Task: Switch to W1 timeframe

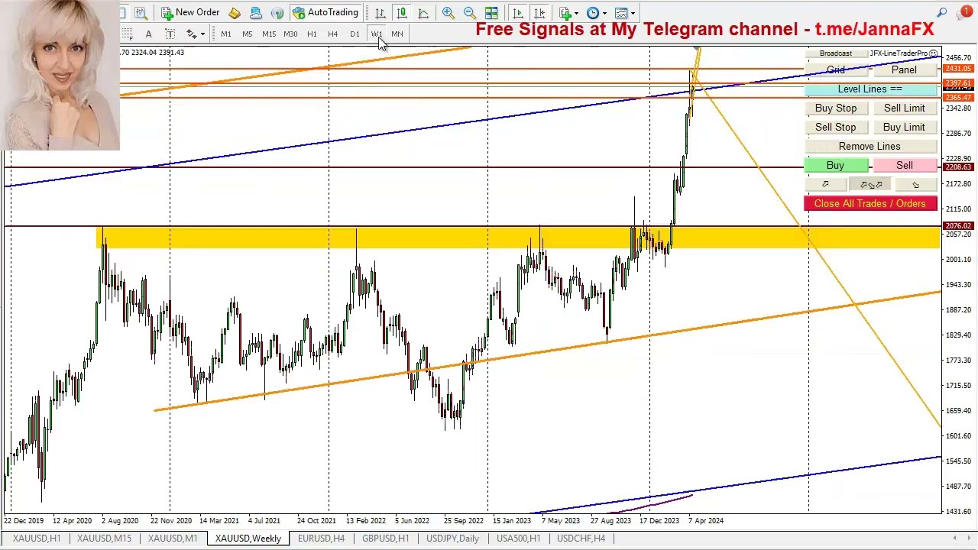Action: pos(376,34)
